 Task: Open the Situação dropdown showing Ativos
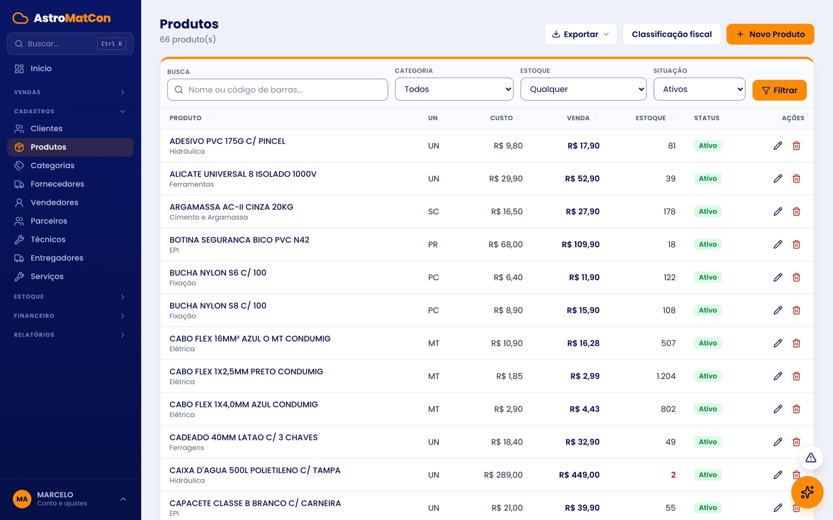coord(699,89)
